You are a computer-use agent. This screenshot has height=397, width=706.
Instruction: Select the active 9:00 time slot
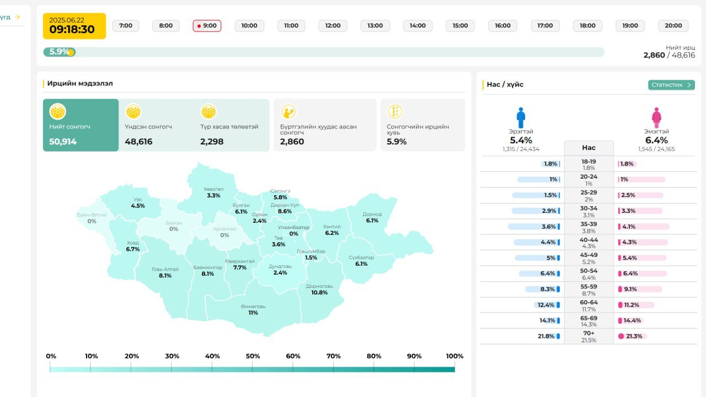point(207,26)
